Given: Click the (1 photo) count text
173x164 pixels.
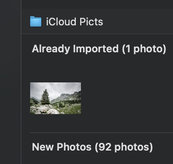Looking at the screenshot, I should [144, 49].
